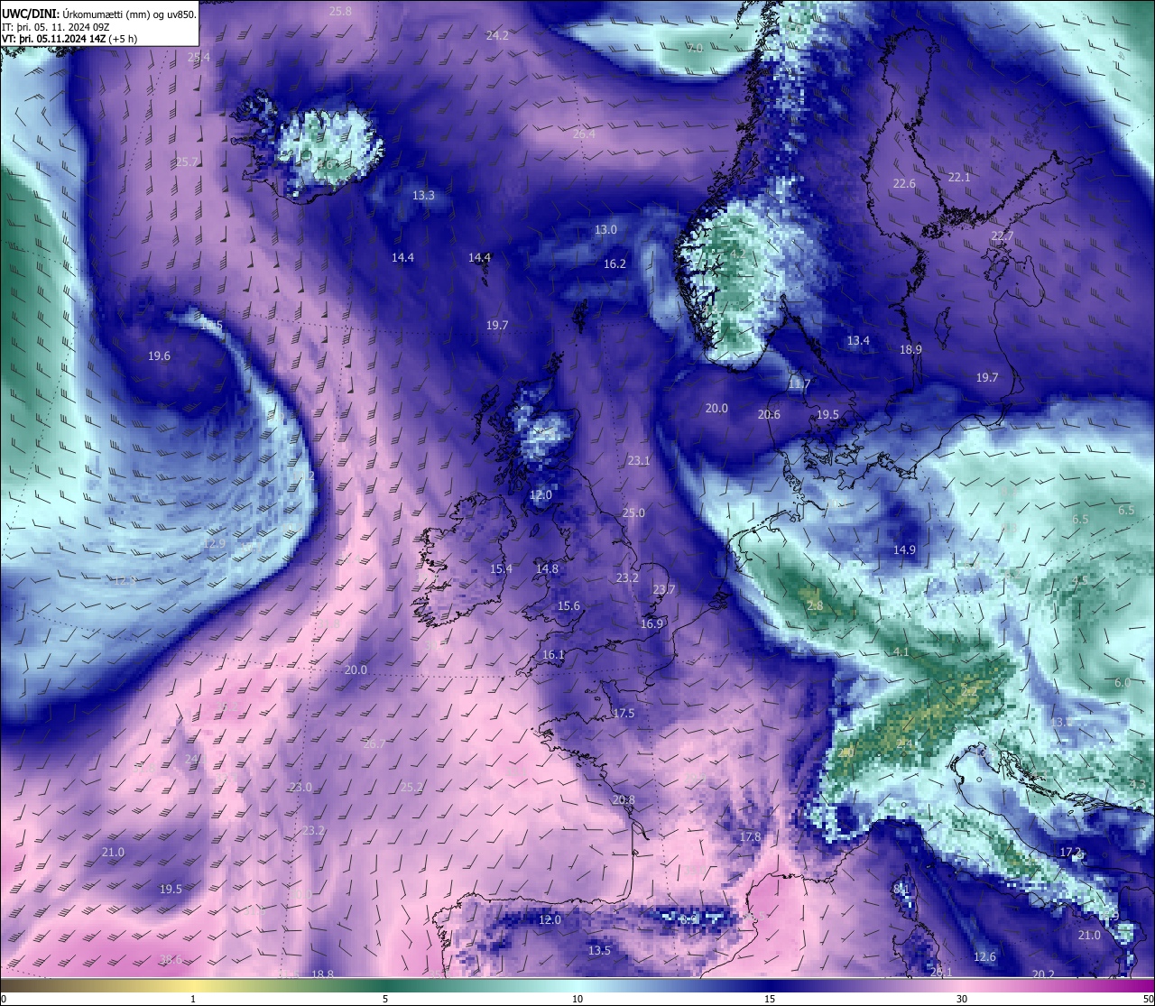Screen dimensions: 1155x1006
Task: Click the map value "20.8"
Action: coord(624,799)
